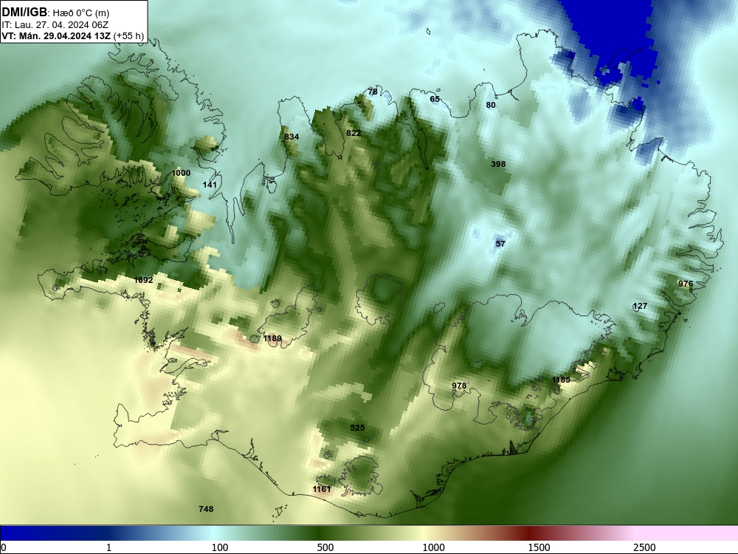Click the map value 748
The height and width of the screenshot is (554, 738).
click(x=206, y=509)
